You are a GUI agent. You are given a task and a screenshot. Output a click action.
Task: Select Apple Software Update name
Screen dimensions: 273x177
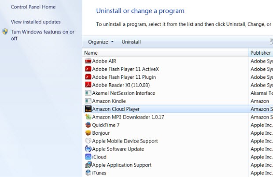point(118,149)
